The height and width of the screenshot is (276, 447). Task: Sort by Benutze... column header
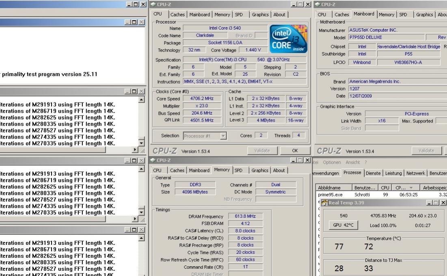tap(365, 188)
